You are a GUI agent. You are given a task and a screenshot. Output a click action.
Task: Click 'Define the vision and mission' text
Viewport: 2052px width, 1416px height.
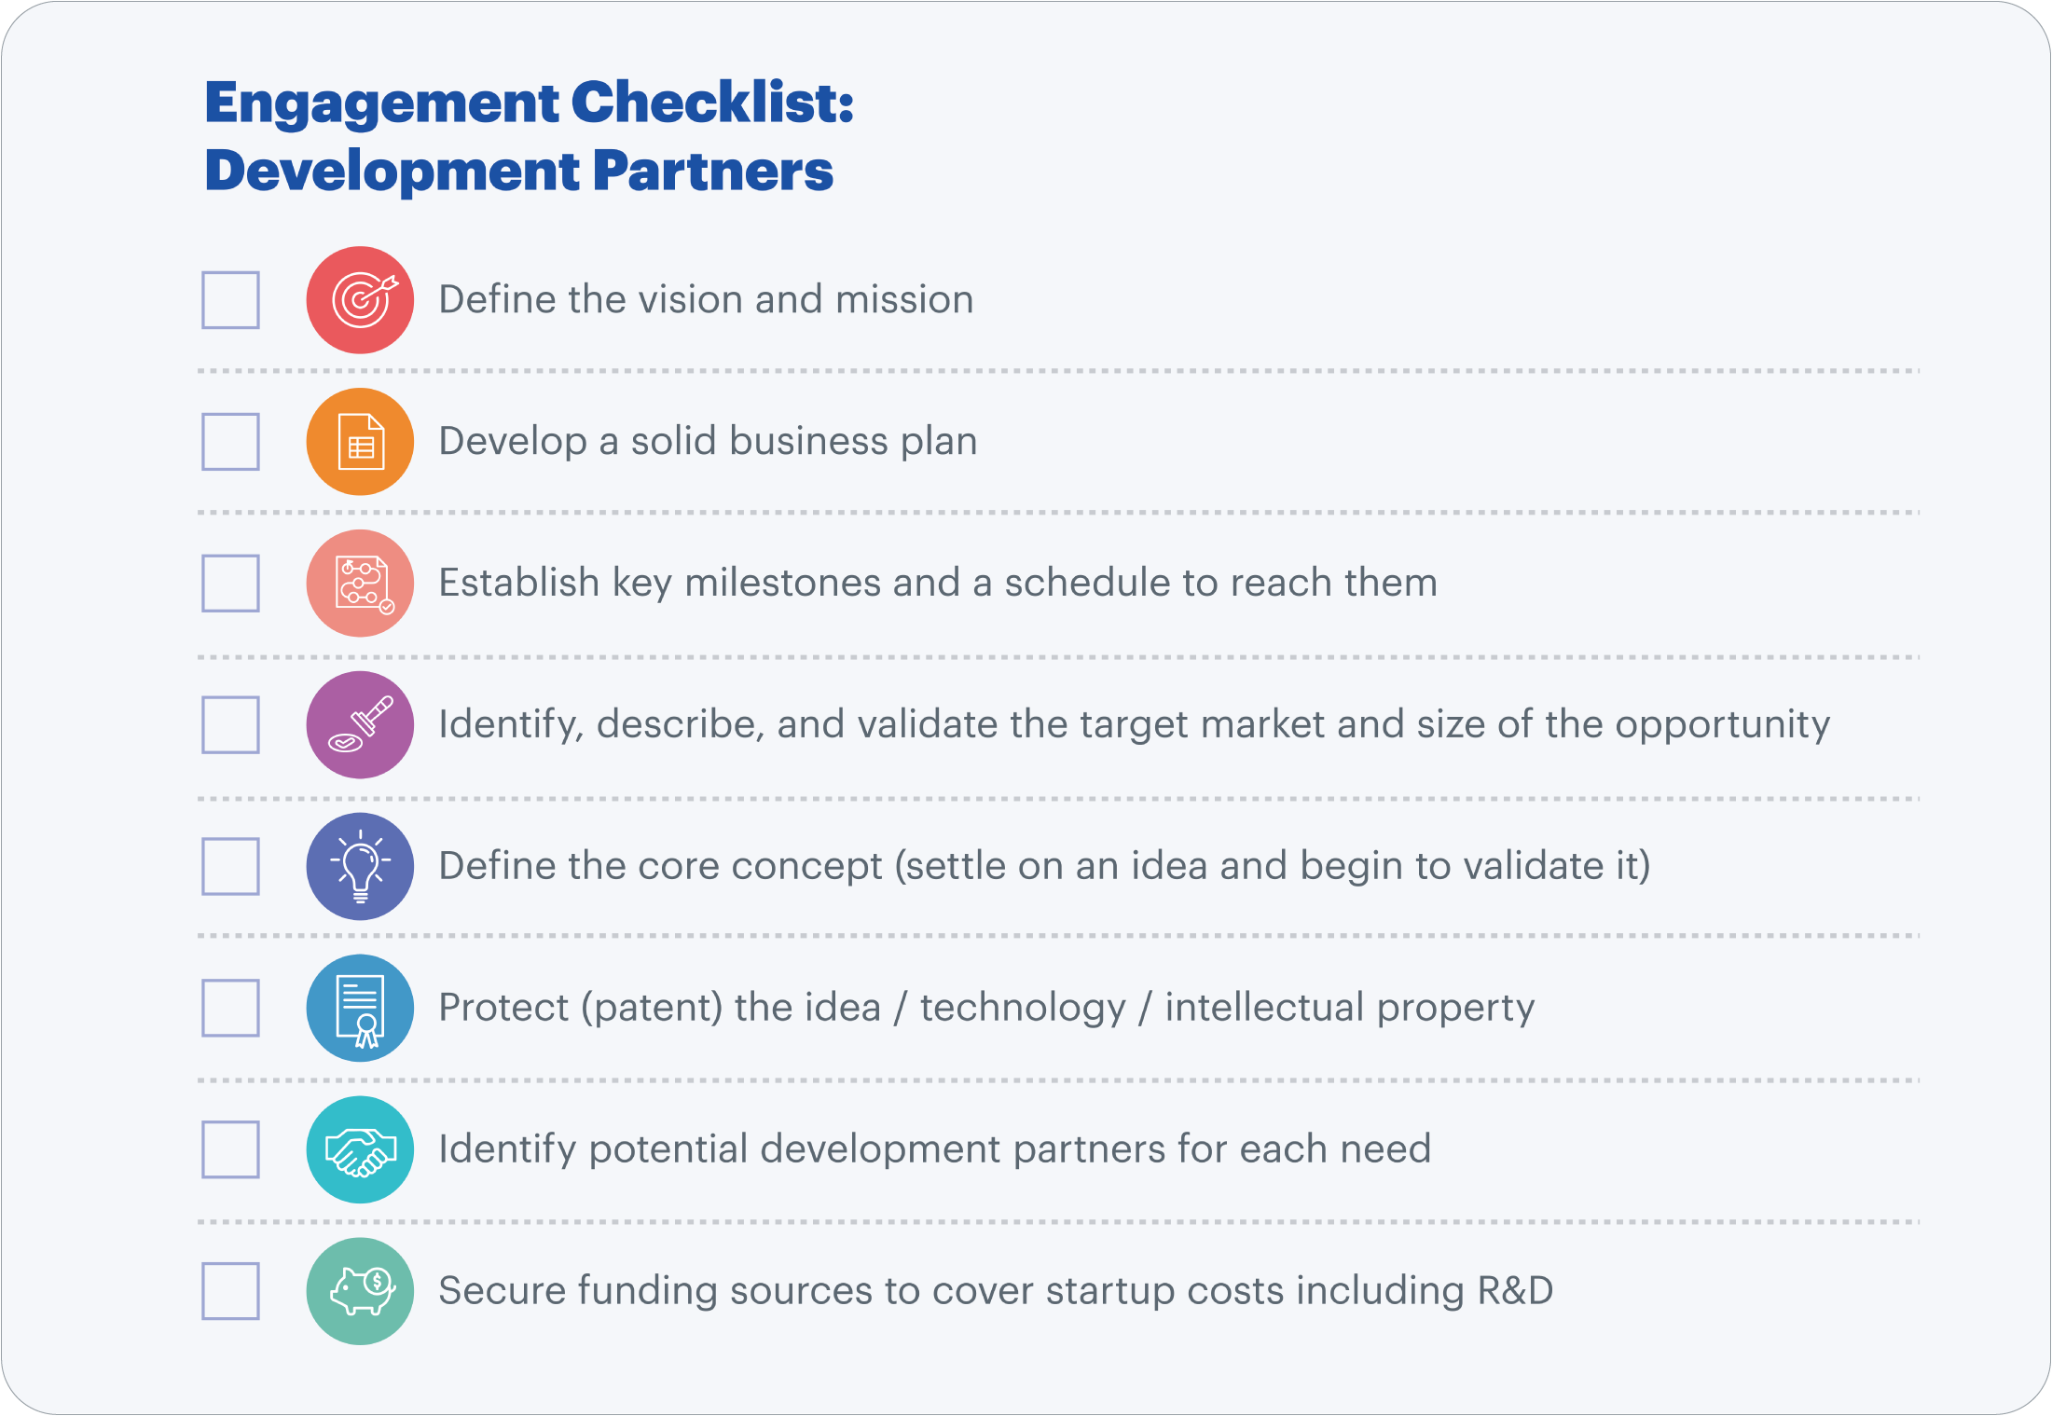pos(706,300)
